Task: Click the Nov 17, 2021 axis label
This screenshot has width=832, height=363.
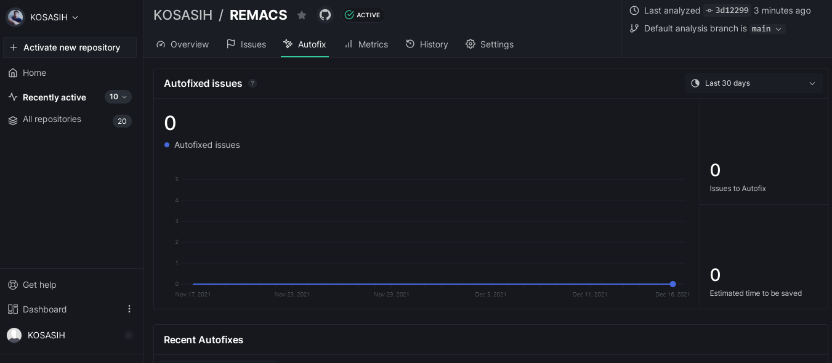Action: [193, 295]
